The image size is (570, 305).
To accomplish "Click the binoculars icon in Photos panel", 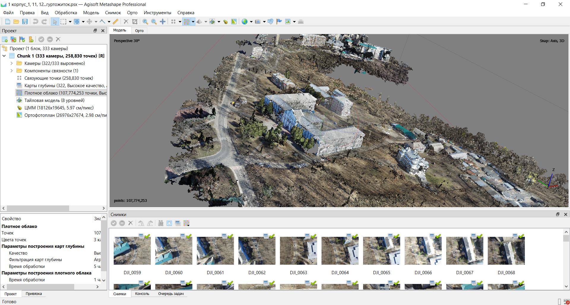I will tap(161, 223).
